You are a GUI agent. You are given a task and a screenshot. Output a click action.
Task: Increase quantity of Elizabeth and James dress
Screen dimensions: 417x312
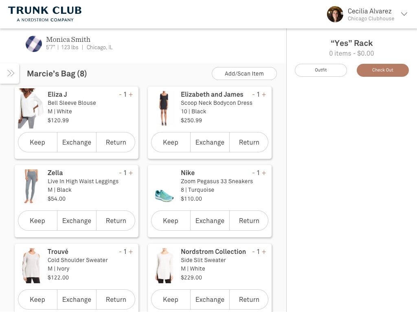tap(264, 94)
